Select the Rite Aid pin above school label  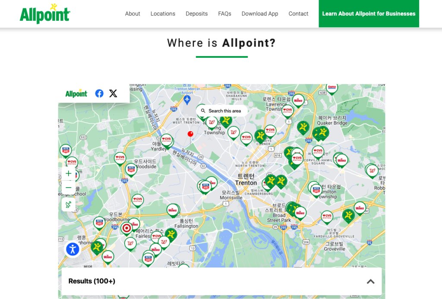point(66,151)
